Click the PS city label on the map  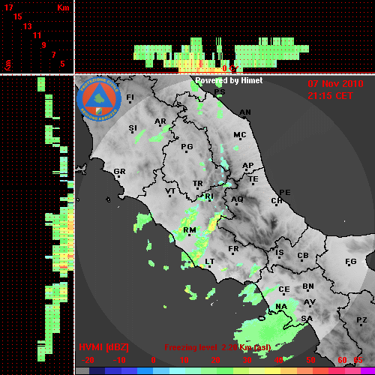[x=220, y=91]
